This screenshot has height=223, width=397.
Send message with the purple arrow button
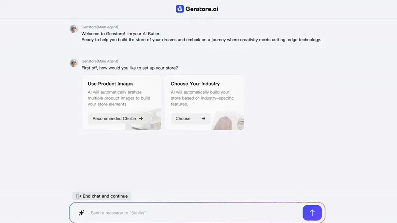(312, 213)
